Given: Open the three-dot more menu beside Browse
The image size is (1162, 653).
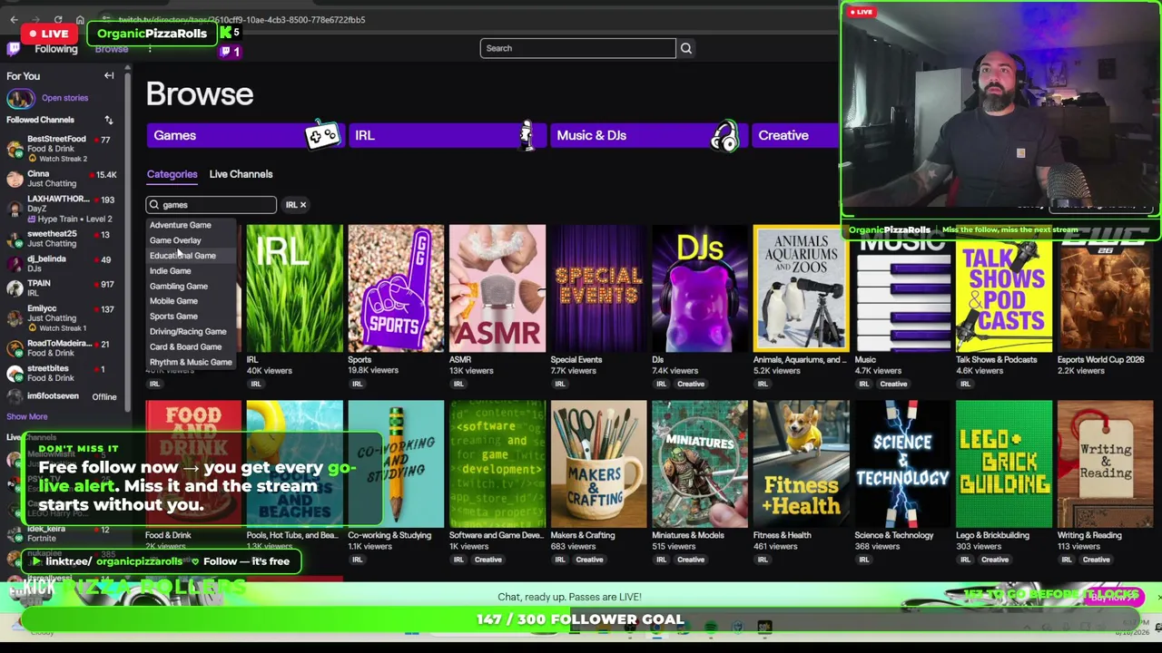Looking at the screenshot, I should click(x=150, y=49).
